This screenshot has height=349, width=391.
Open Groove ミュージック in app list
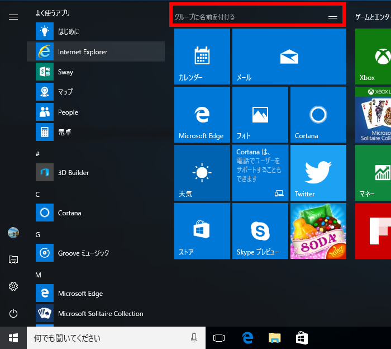pyautogui.click(x=96, y=253)
